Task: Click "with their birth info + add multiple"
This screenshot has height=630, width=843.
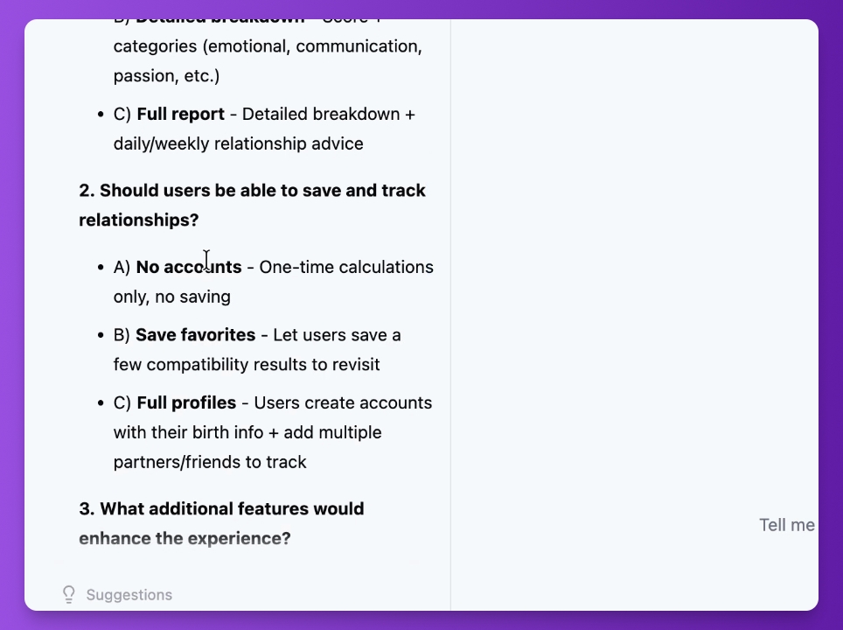Action: point(247,432)
